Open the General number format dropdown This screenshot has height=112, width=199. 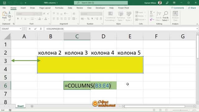coord(101,14)
